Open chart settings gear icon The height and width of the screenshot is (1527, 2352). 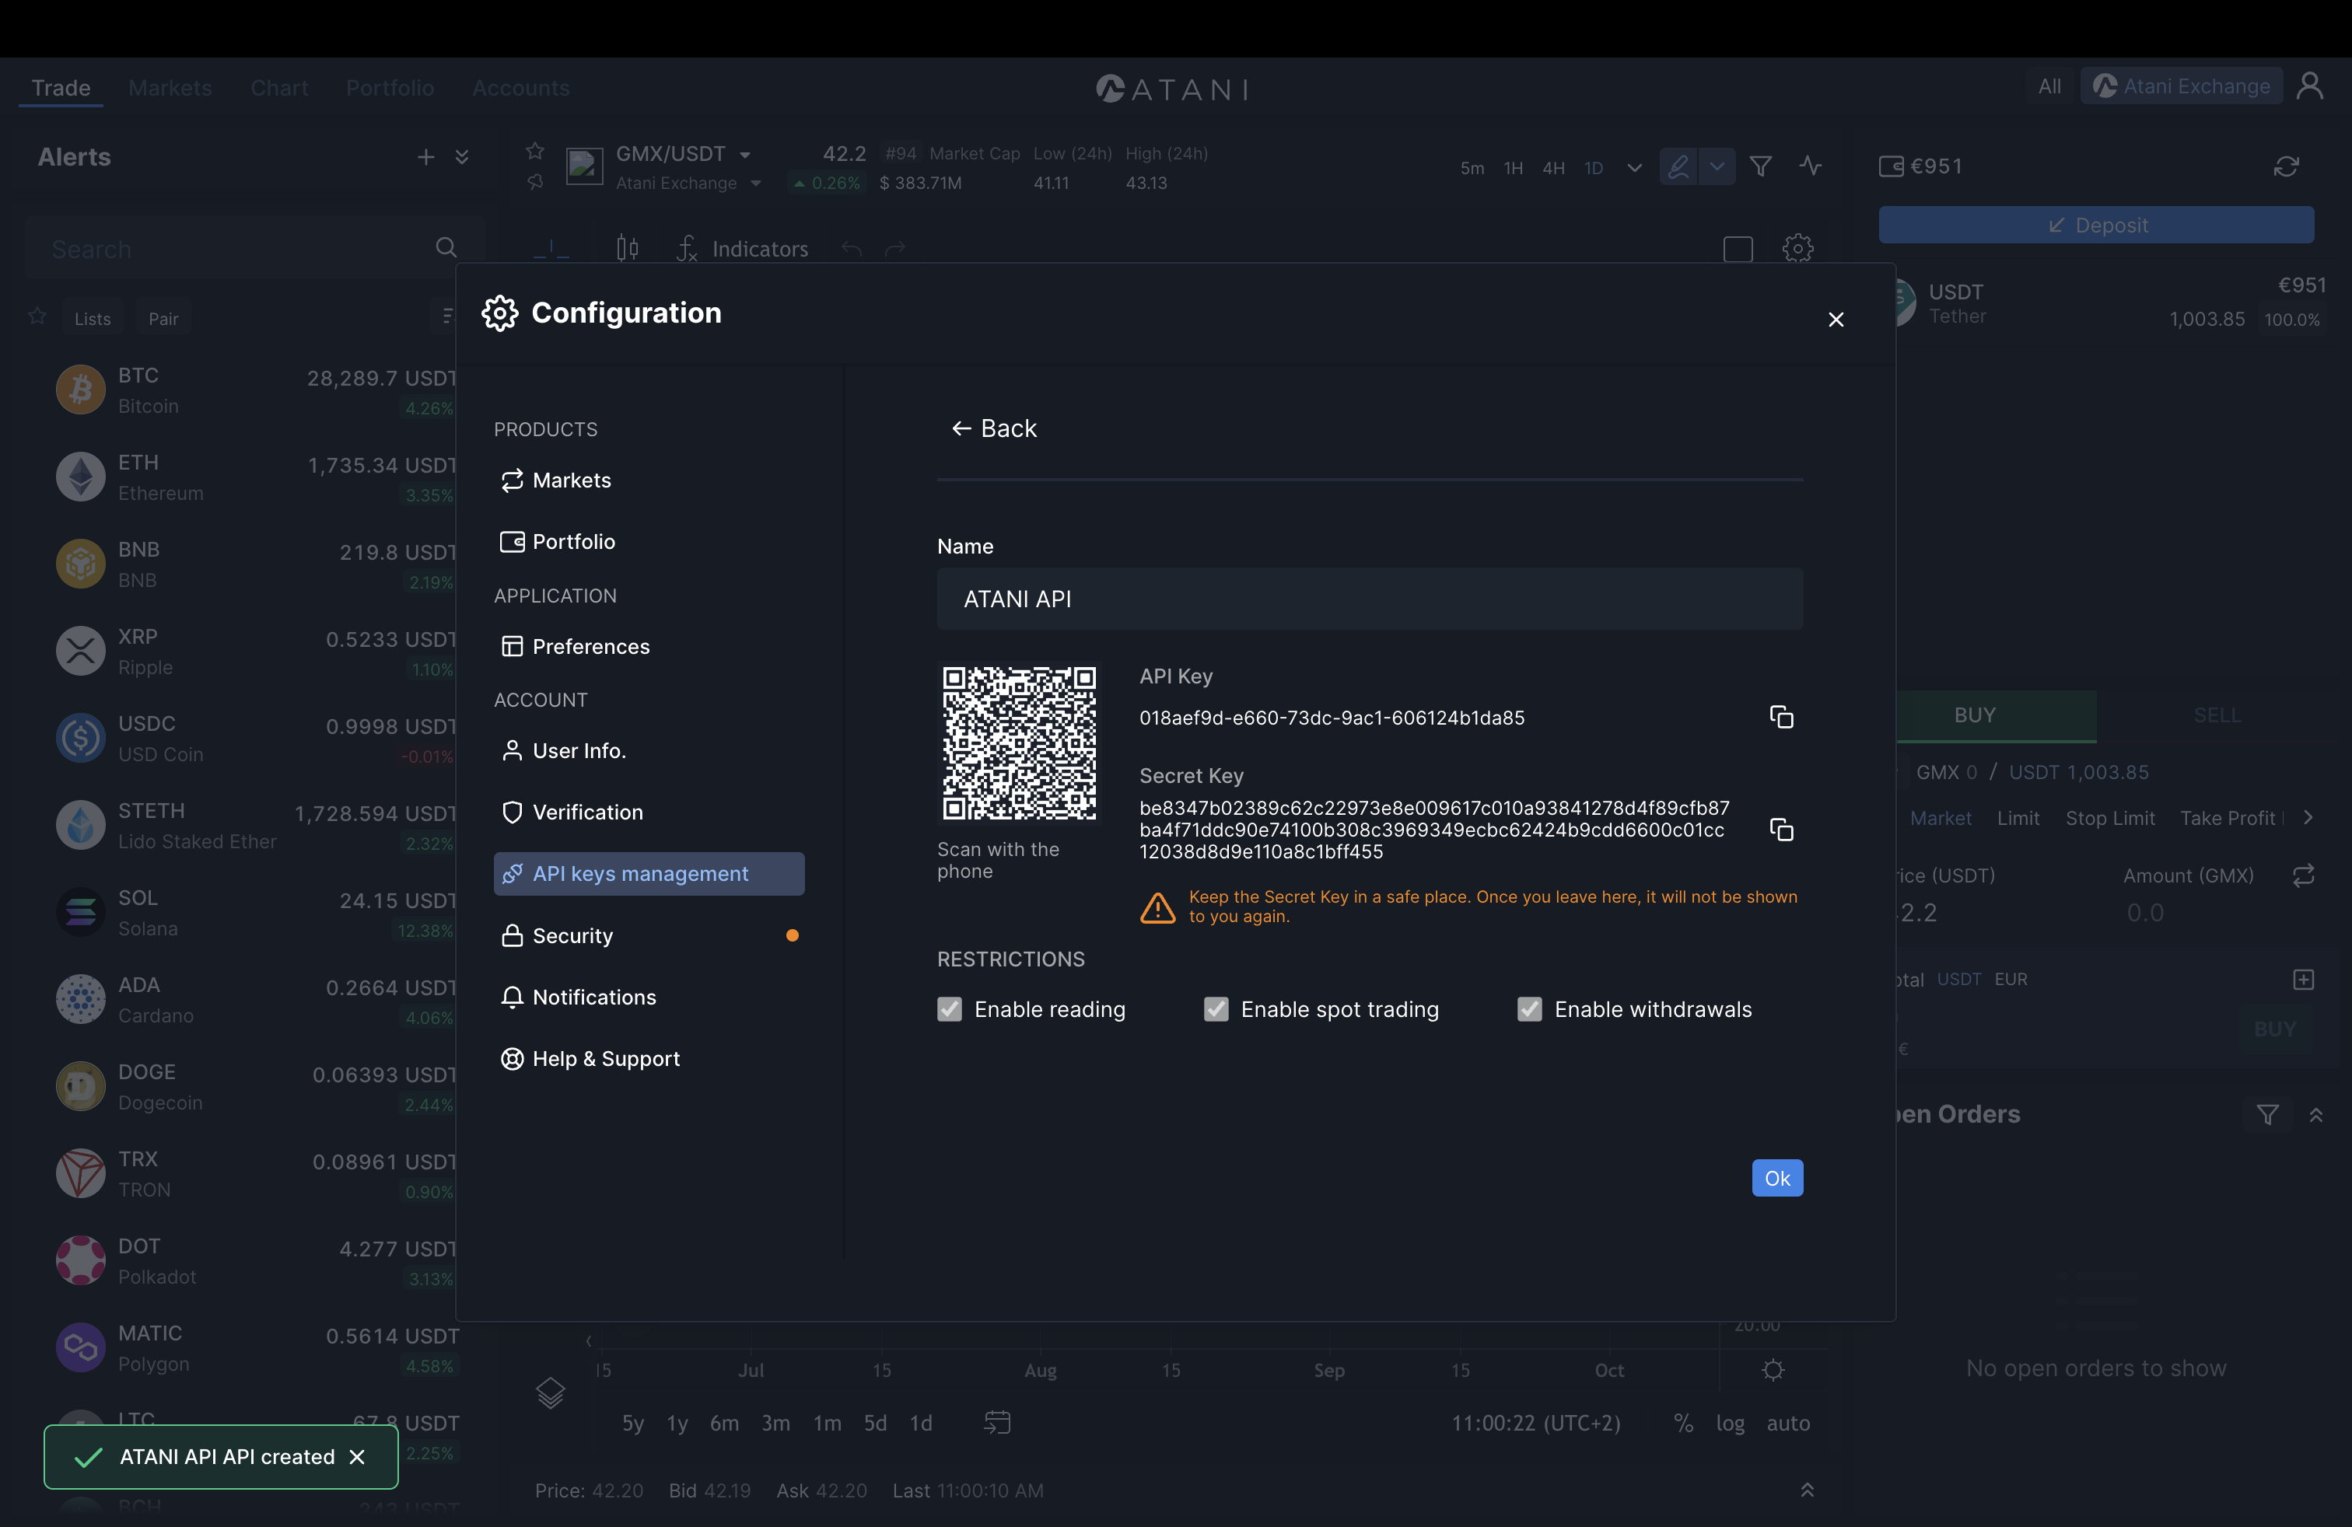(1797, 248)
